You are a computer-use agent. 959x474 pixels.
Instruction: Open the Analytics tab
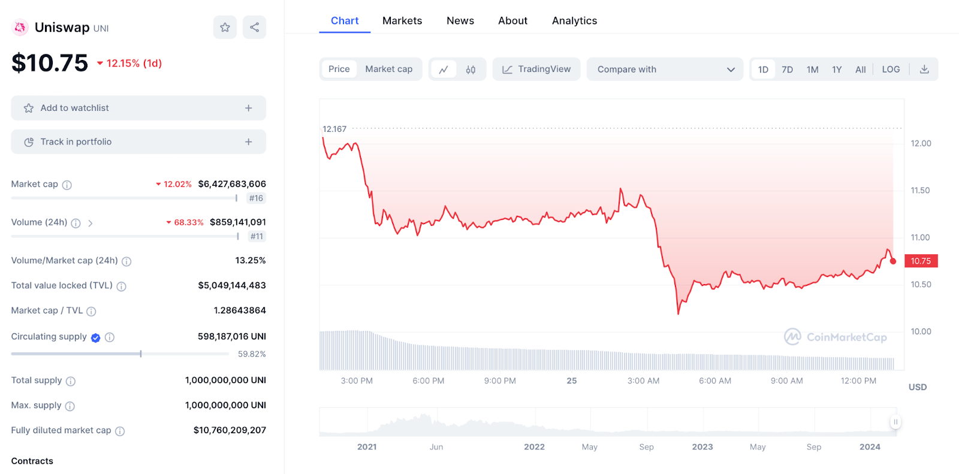point(575,20)
